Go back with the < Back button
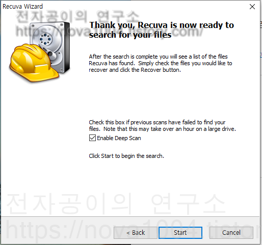This screenshot has height=245, width=262. pyautogui.click(x=136, y=233)
